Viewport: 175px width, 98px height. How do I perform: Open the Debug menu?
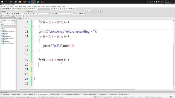point(25,7)
